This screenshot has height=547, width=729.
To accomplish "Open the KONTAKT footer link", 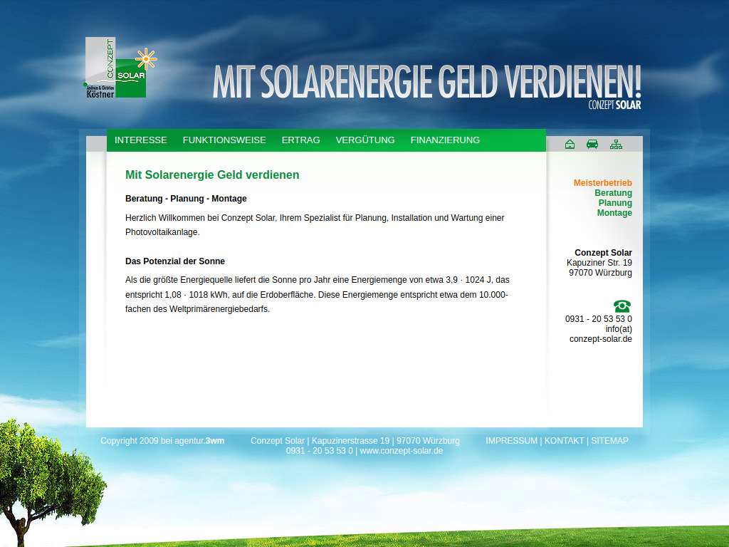I will (x=563, y=441).
